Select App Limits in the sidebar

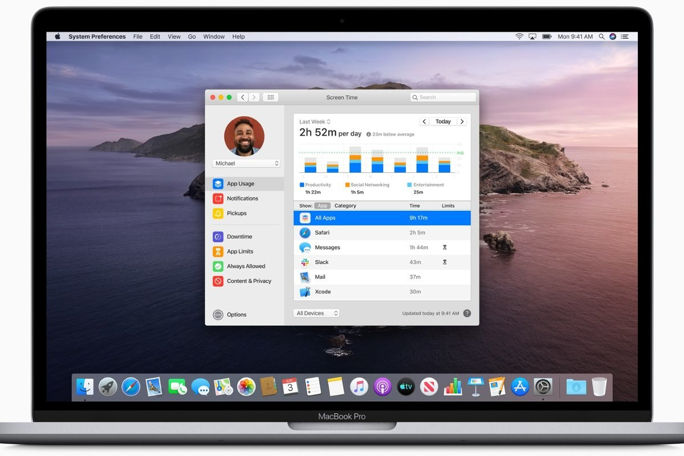(239, 251)
